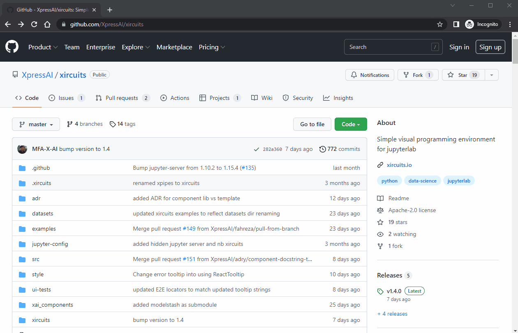Open the star lists dropdown arrow
518x333 pixels.
492,75
